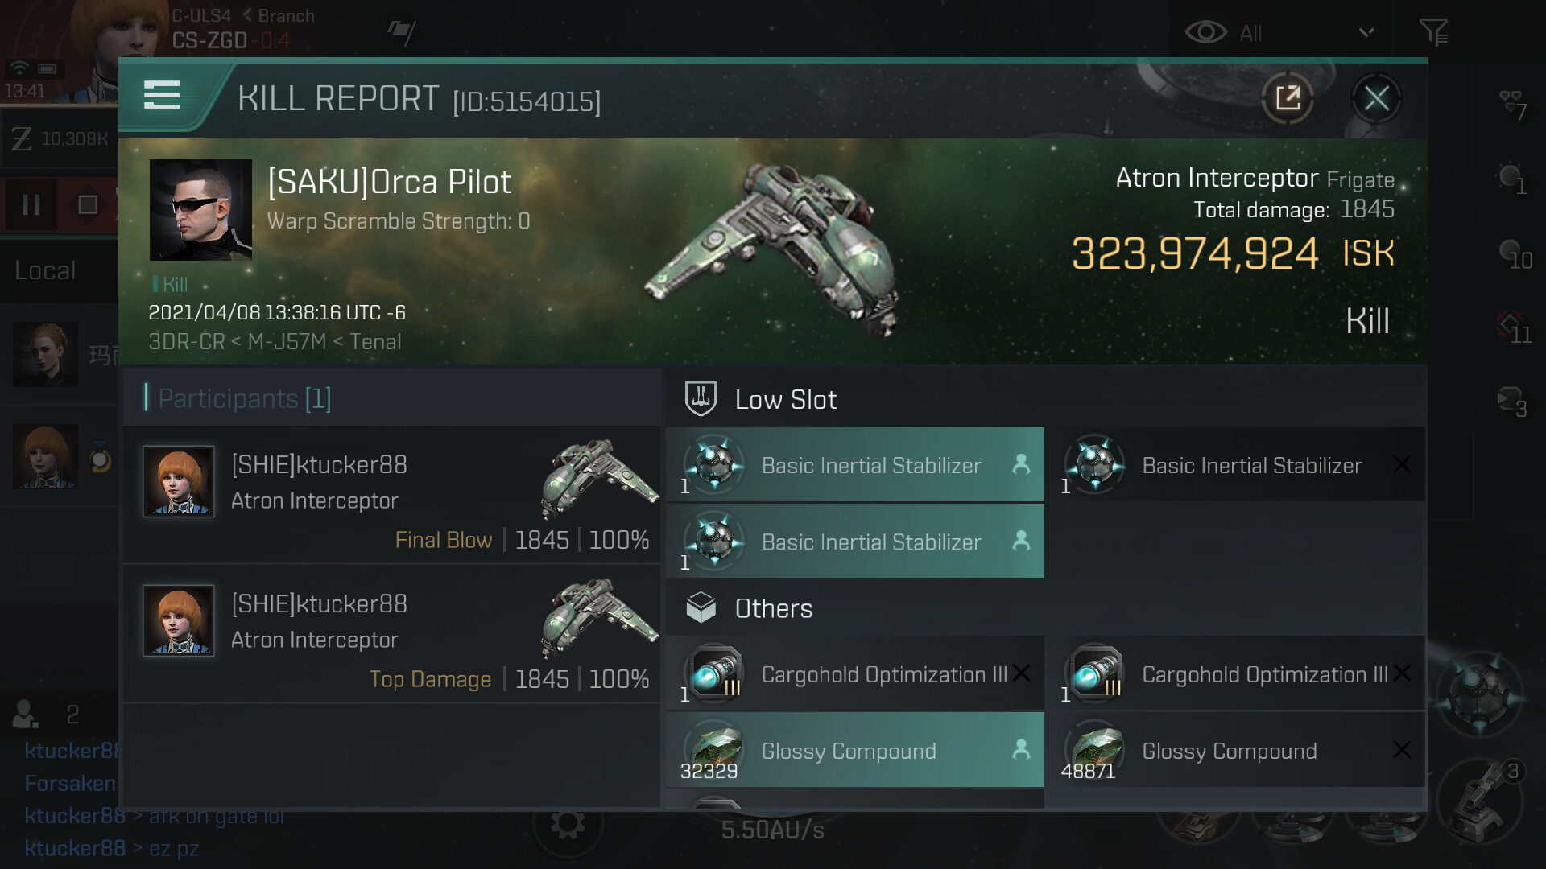
Task: Select ktucker88 Top Damage participant portrait
Action: [179, 620]
